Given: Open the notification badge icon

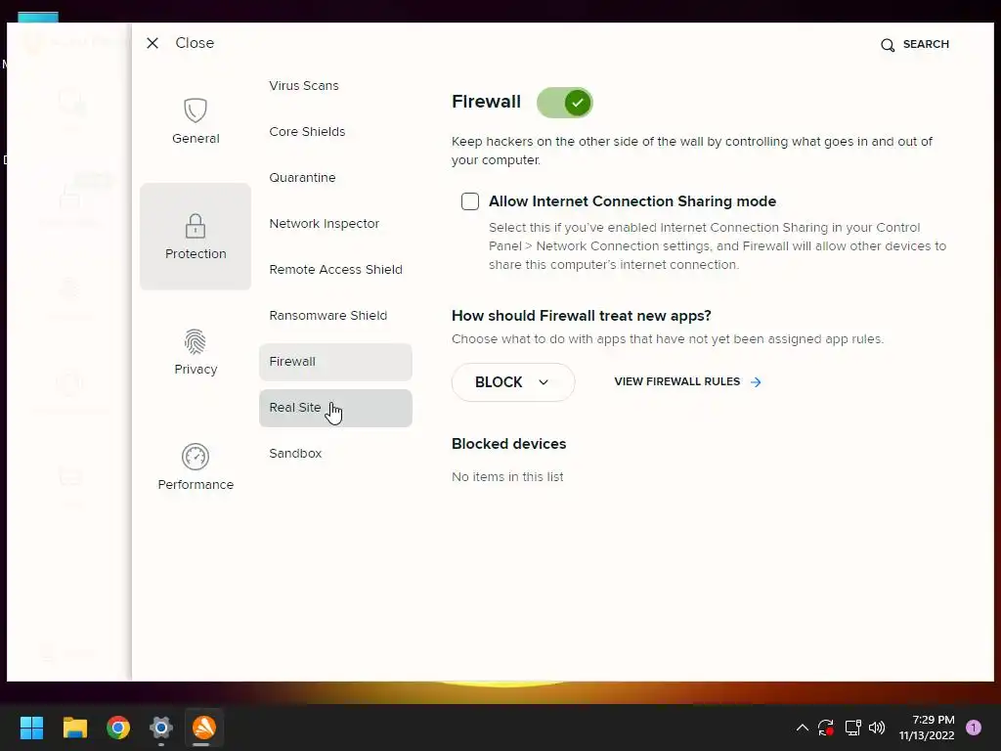Looking at the screenshot, I should [x=974, y=728].
